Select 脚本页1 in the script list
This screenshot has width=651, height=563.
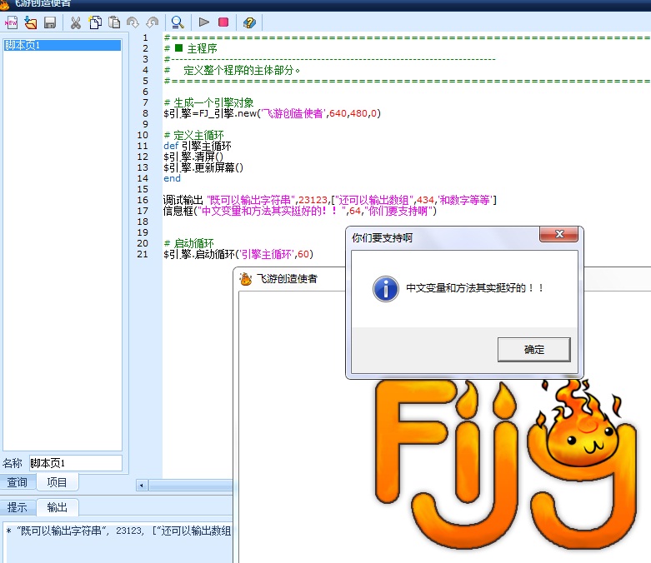coord(63,45)
